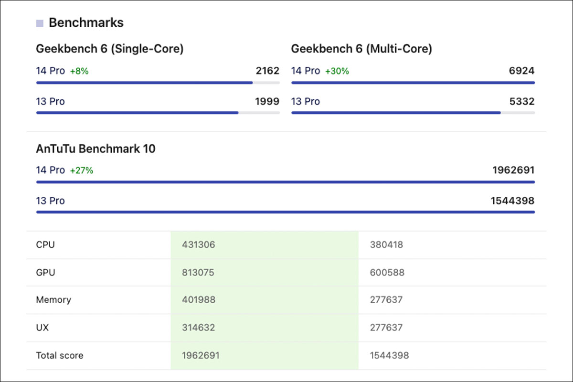The width and height of the screenshot is (573, 382).
Task: Click the 14 Pro link under Single-Core
Action: pos(50,71)
